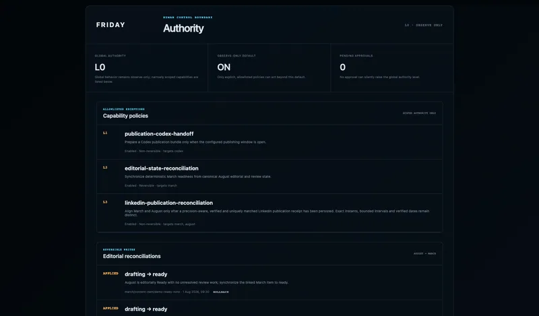539x316 pixels.
Task: Click the Human Control Boundary label
Action: coord(188,18)
